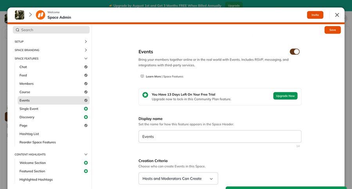This screenshot has height=189, width=352.
Task: Select Hashtag List in the sidebar
Action: (x=29, y=134)
